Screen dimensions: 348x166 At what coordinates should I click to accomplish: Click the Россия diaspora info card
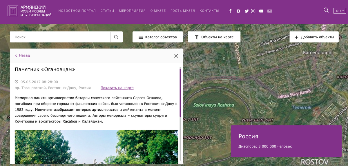286,141
